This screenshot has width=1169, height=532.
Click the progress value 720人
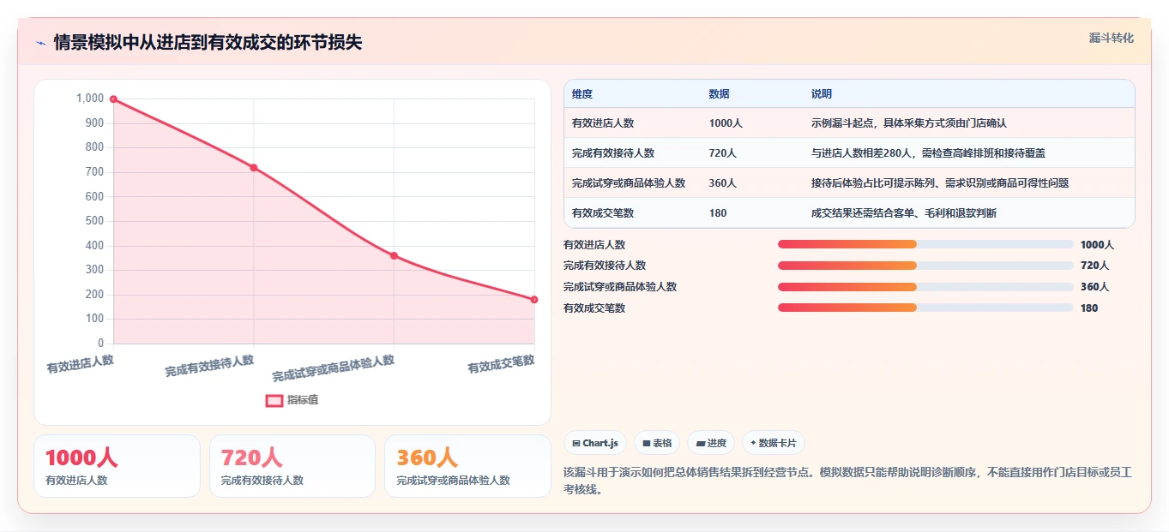coord(1094,266)
